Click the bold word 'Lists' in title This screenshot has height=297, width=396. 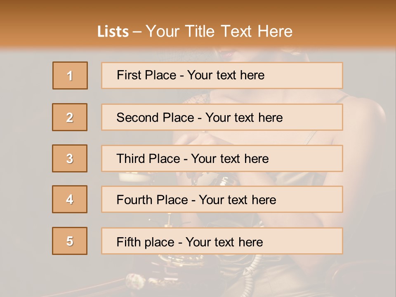[113, 32]
